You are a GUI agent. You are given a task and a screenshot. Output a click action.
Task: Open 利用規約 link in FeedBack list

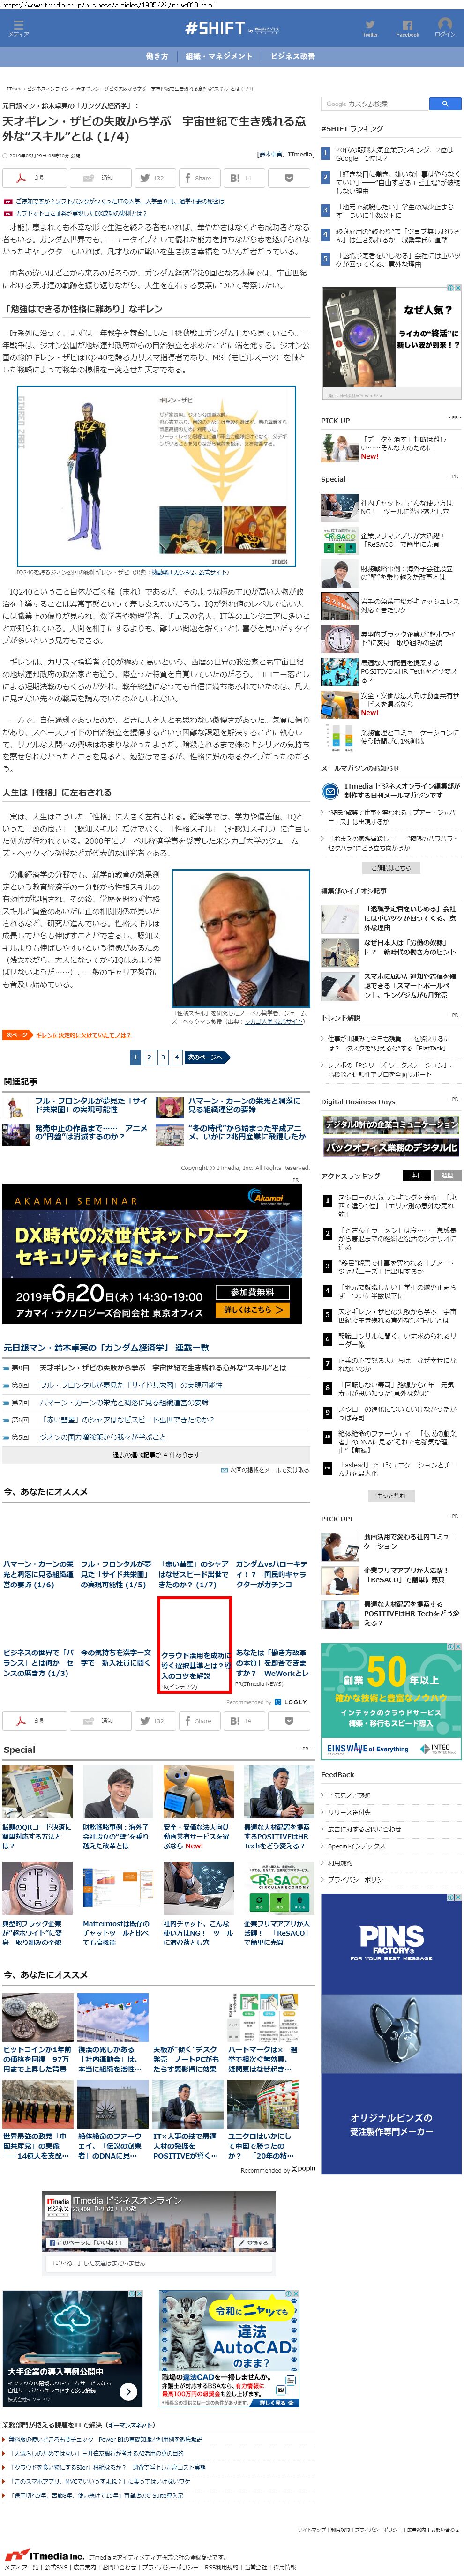[x=340, y=1863]
